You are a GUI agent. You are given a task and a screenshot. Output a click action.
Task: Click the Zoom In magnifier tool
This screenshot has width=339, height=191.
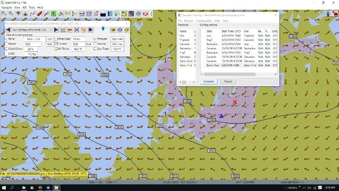tap(4, 14)
